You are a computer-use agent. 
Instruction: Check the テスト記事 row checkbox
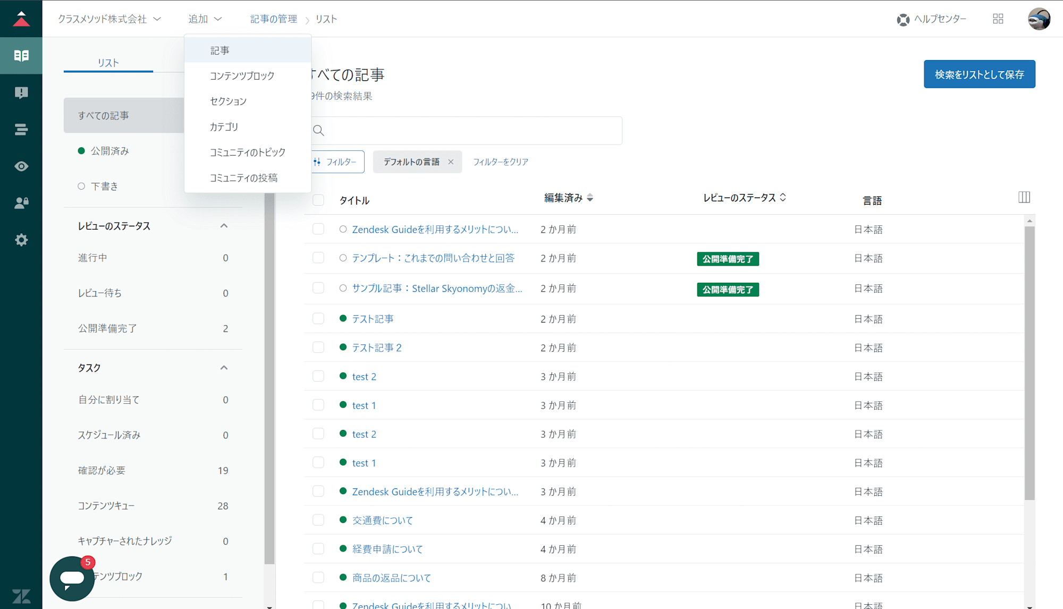tap(318, 318)
